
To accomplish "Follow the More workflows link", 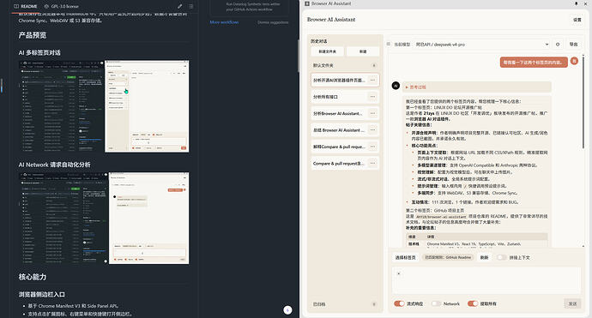I will 224,22.
